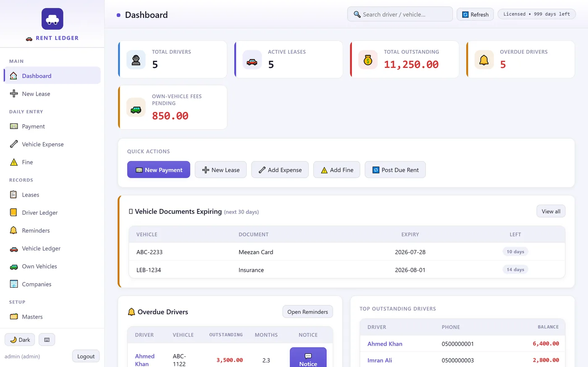Screen dimensions: 588x367
Task: Click the Open Reminders button
Action: tap(307, 312)
